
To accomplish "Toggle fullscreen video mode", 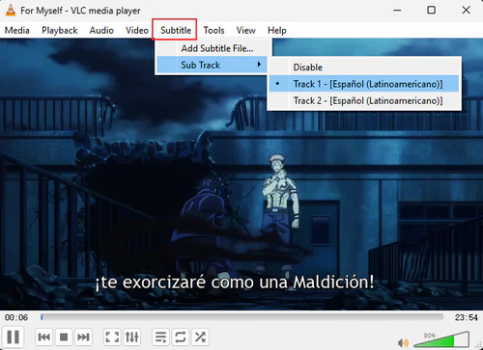I will coord(112,337).
